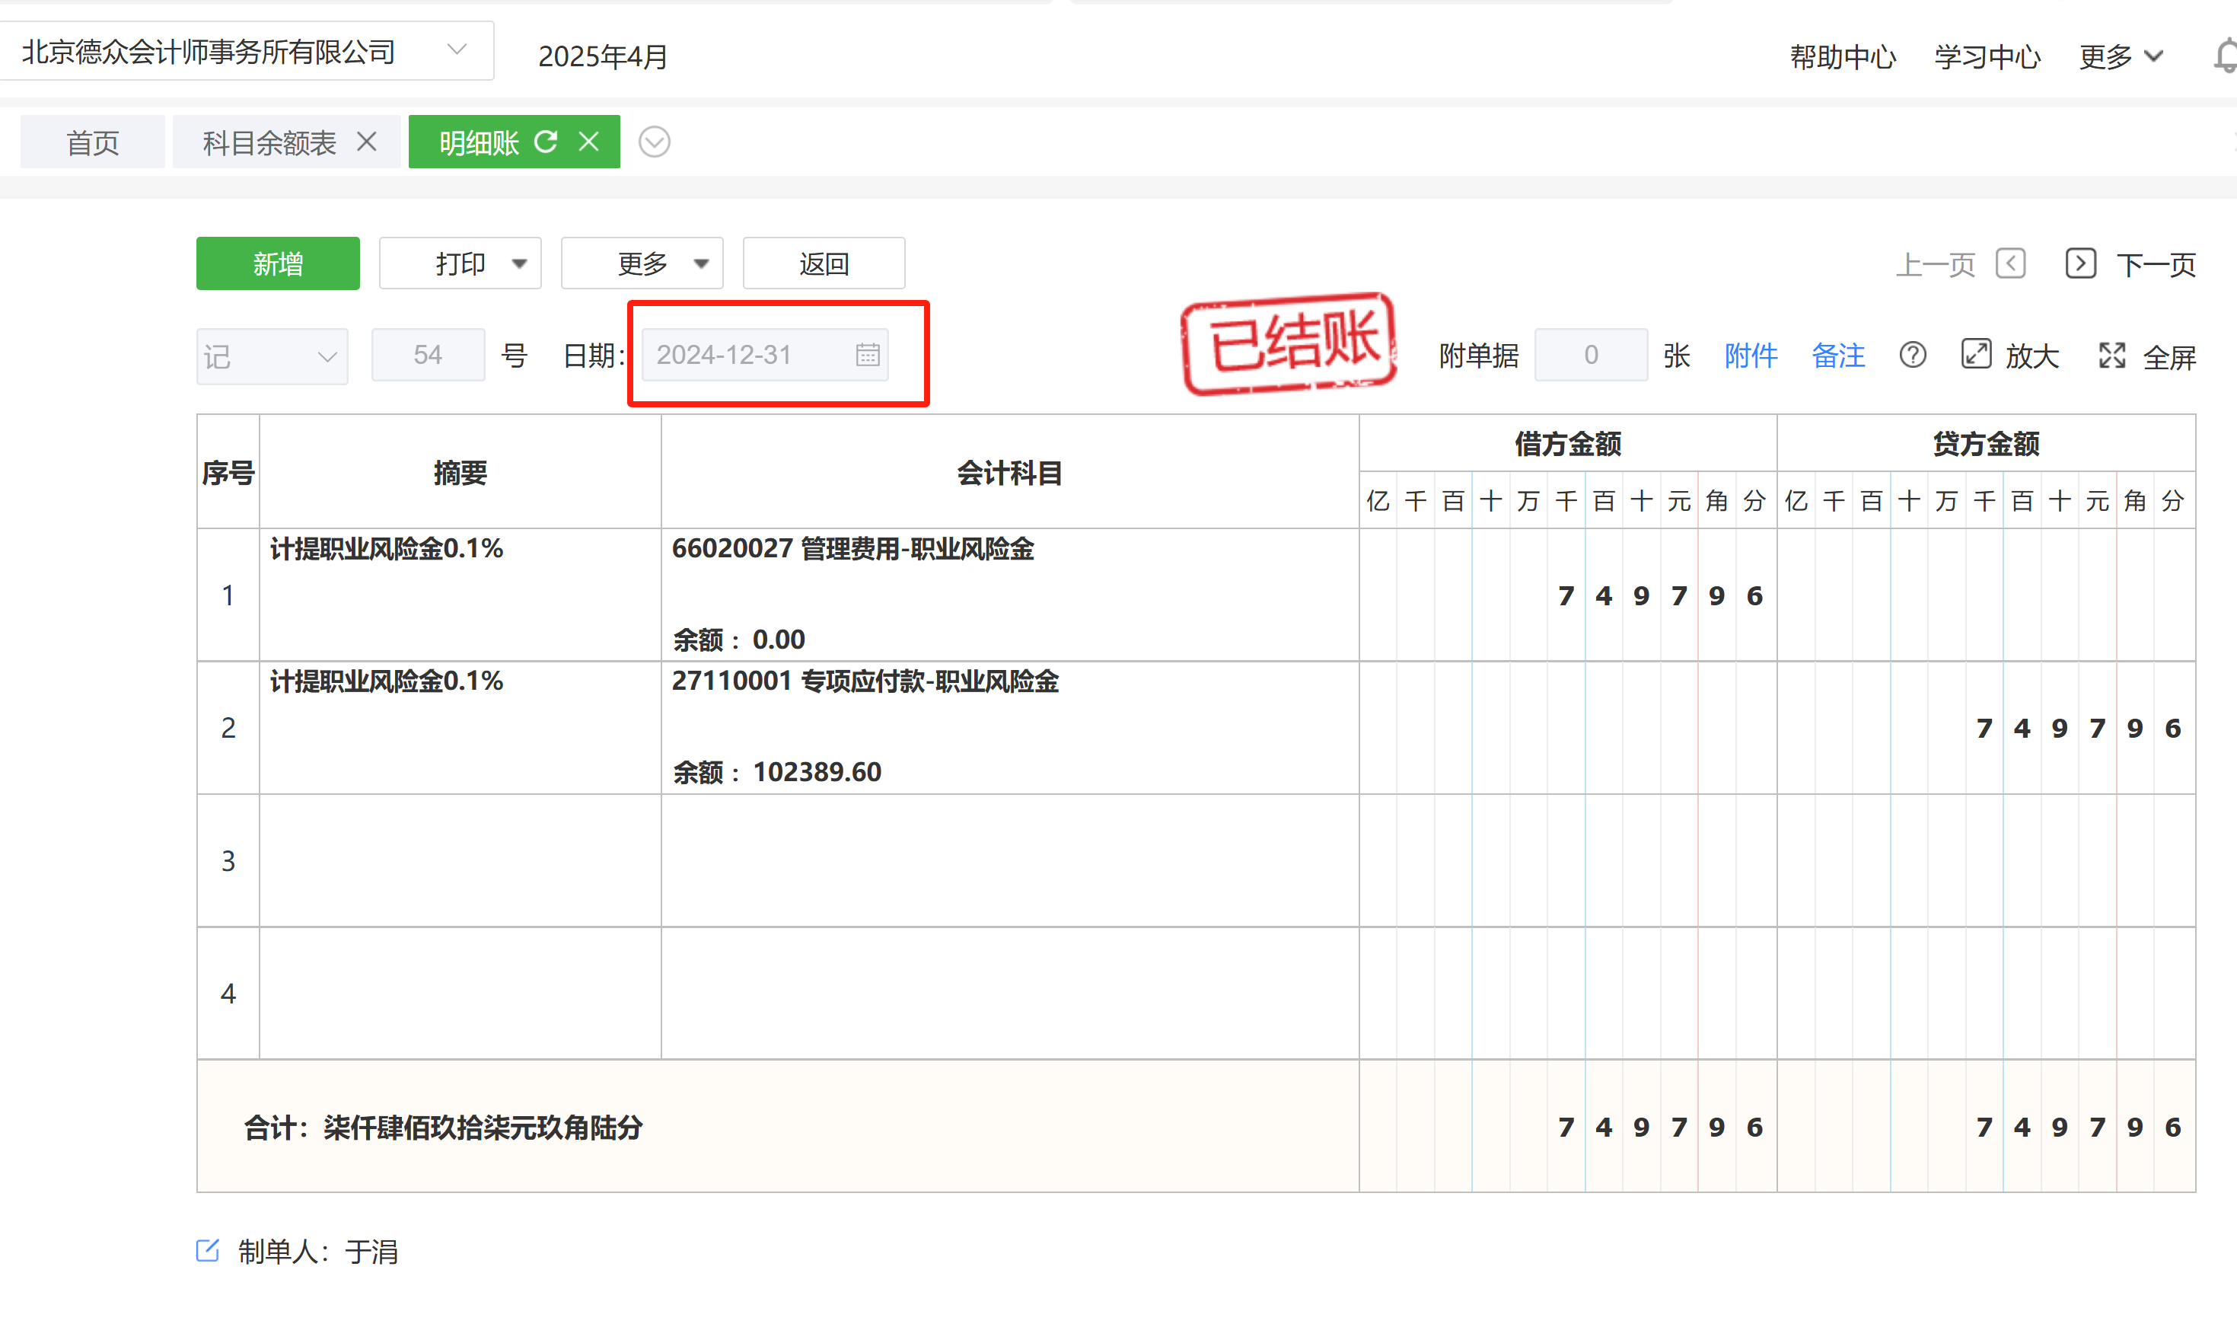Image resolution: width=2237 pixels, height=1324 pixels.
Task: Click the green 新增 button
Action: 279,264
